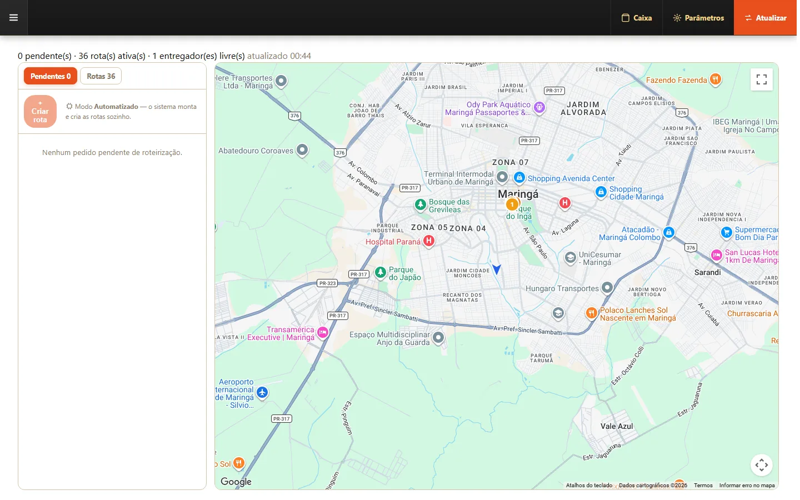Screen dimensions: 800x500
Task: Open map camera pan controls
Action: point(762,465)
